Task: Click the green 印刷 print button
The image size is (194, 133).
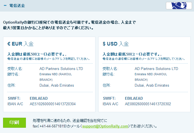Action: (14, 123)
